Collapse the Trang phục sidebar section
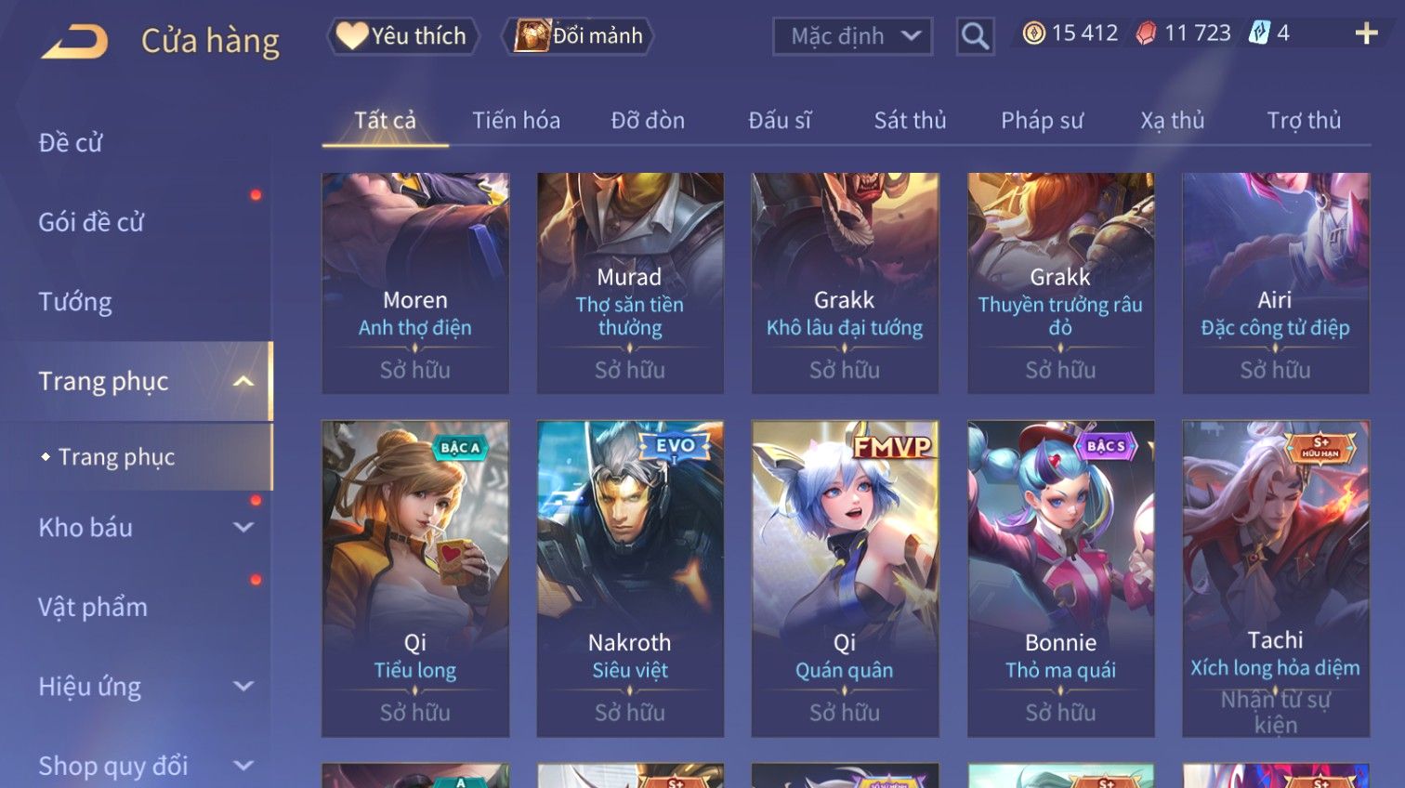This screenshot has height=788, width=1405. (243, 381)
